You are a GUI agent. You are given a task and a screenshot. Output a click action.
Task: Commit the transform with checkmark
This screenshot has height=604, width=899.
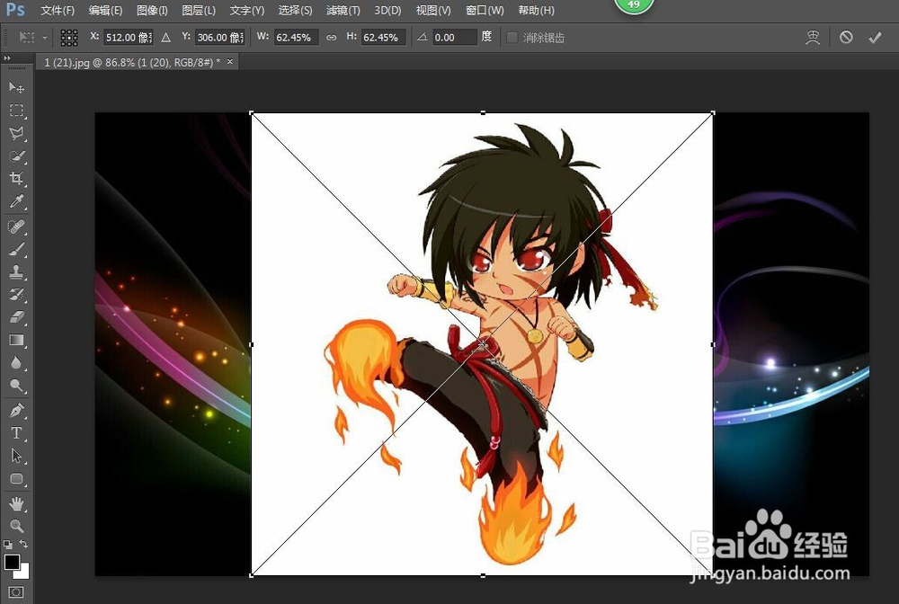tap(875, 38)
